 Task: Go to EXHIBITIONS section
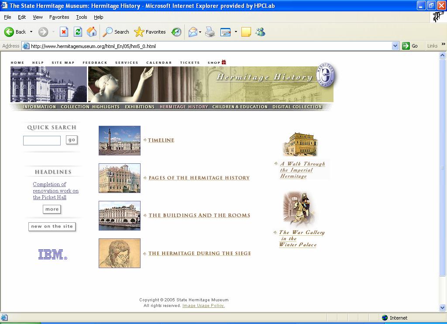point(140,107)
